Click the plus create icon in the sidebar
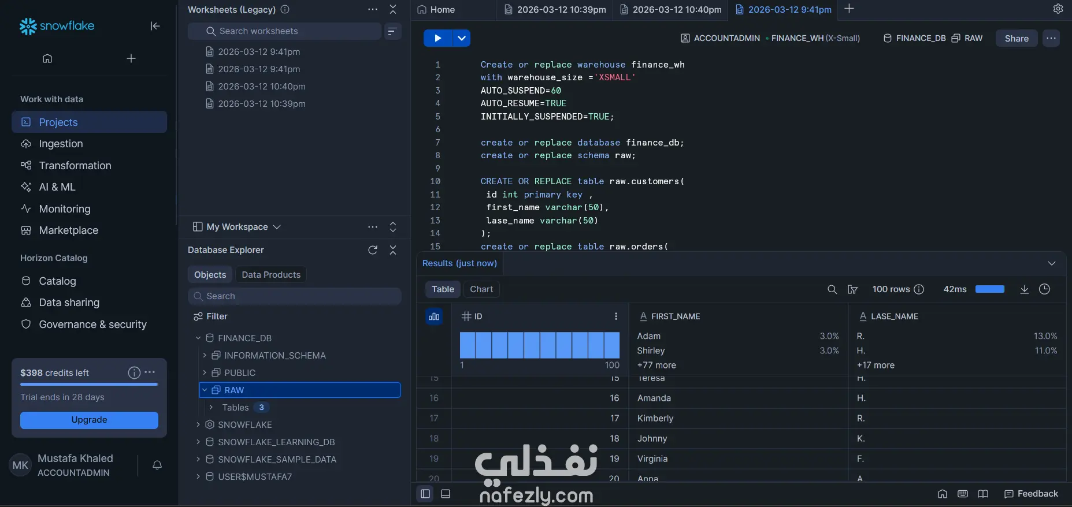 (131, 58)
